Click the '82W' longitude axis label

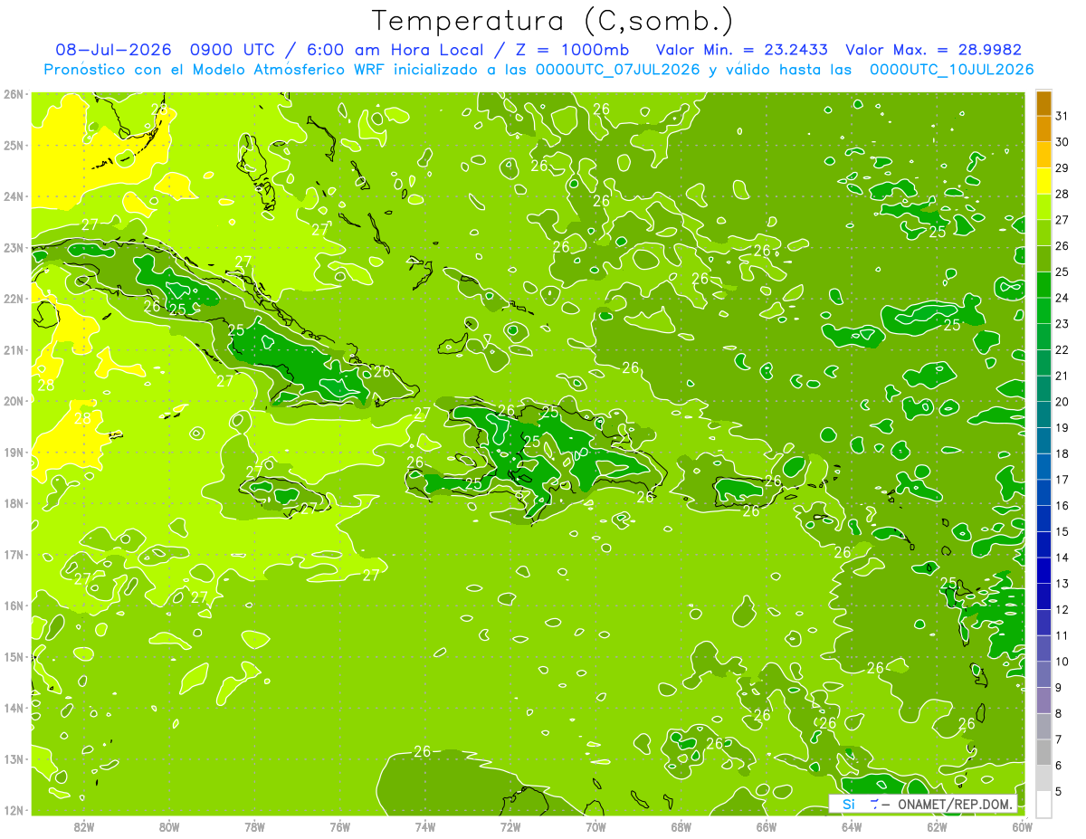83,826
